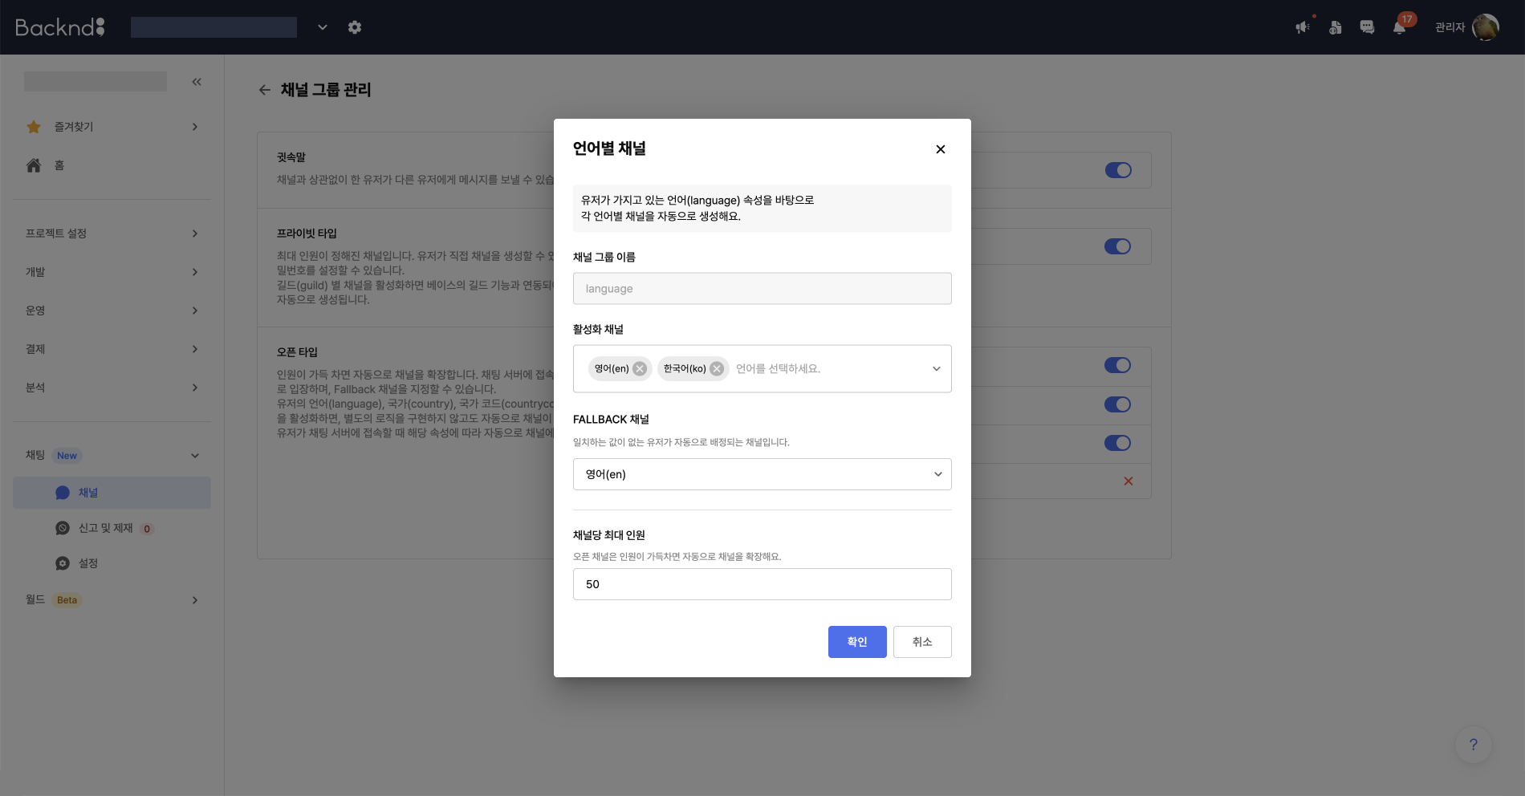Open the documents icon in header
Screen dimensions: 1525x796
1335,27
